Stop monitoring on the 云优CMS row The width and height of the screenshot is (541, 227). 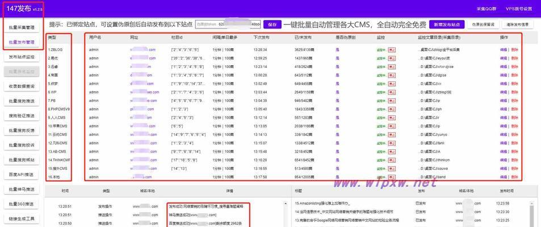[392, 134]
